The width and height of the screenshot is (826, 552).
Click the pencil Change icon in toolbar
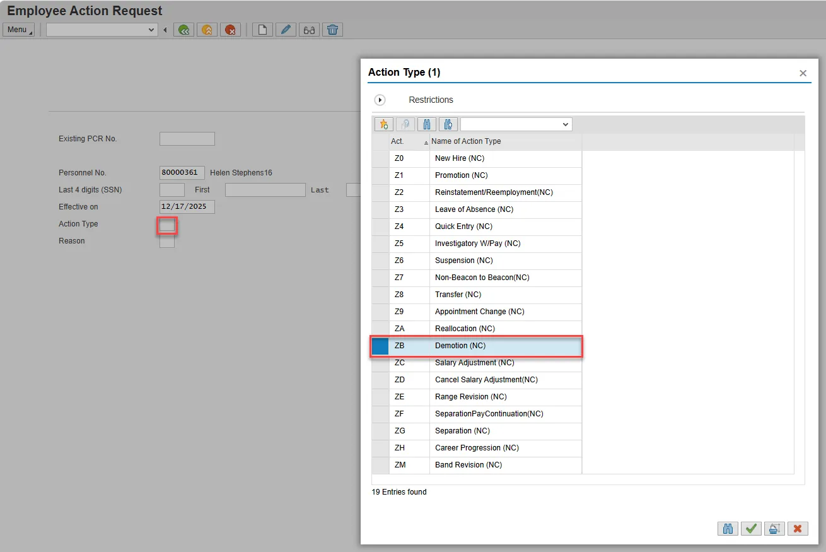[286, 30]
